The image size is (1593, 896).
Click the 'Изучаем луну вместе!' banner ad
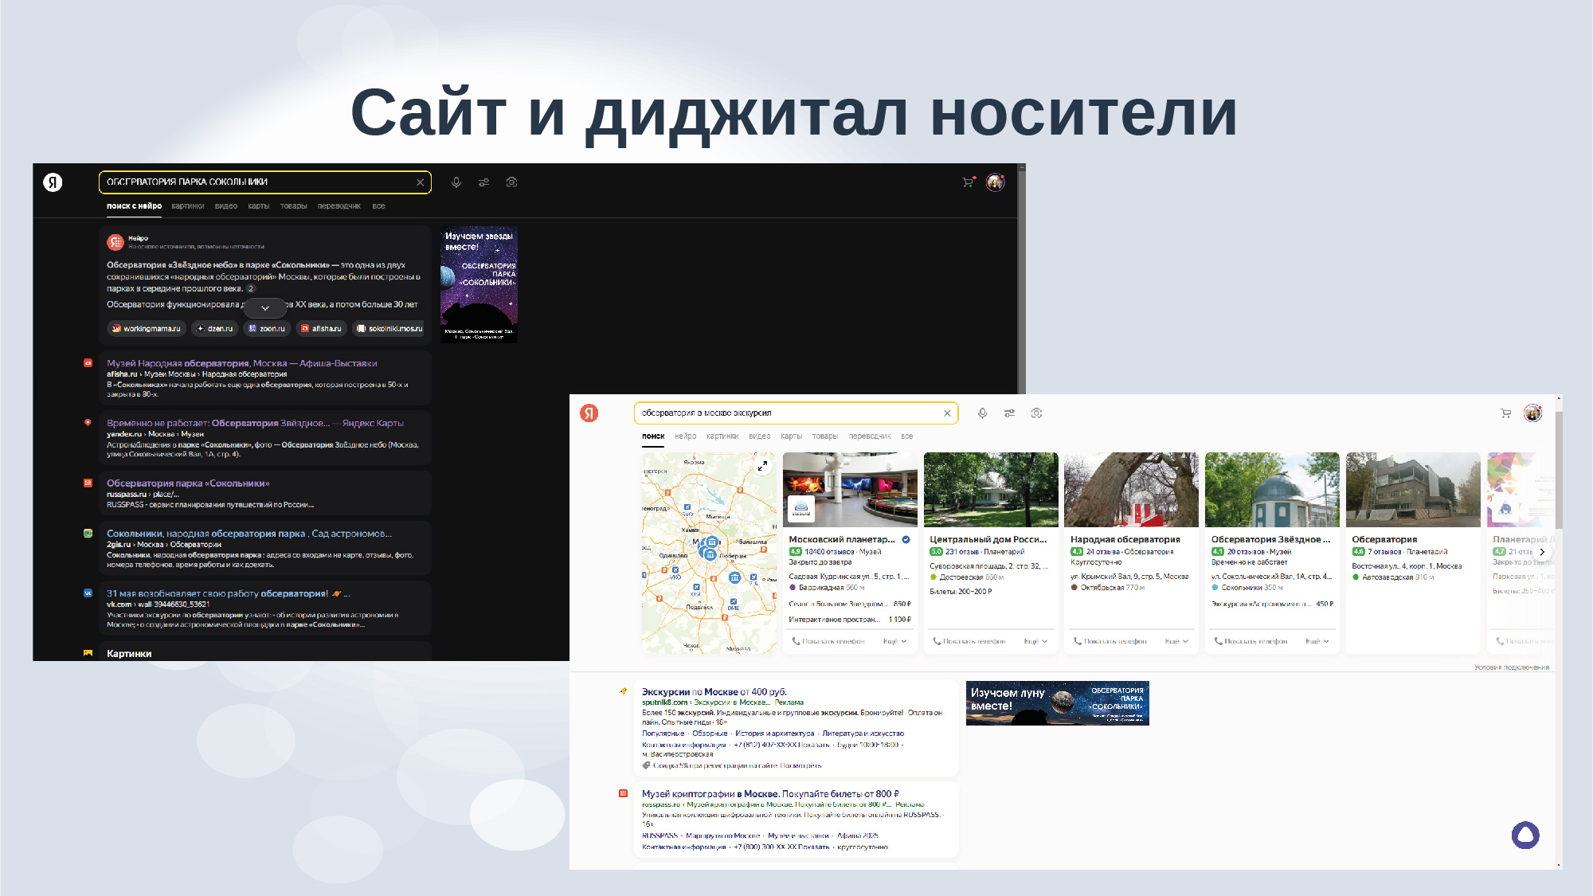(x=1057, y=702)
